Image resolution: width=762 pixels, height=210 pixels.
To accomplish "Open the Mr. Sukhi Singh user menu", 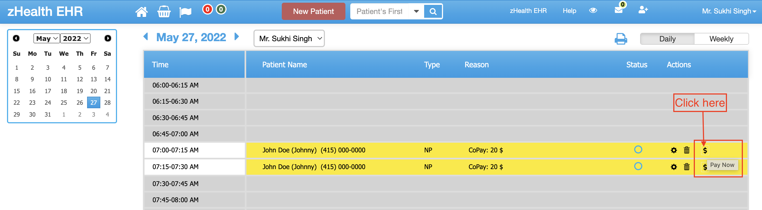I will [x=729, y=11].
